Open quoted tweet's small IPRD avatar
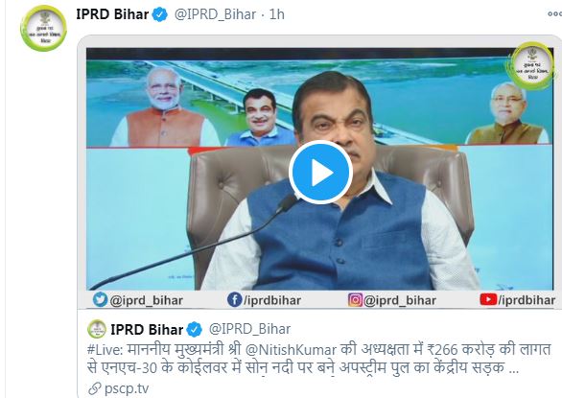This screenshot has height=398, width=562. coord(97,329)
